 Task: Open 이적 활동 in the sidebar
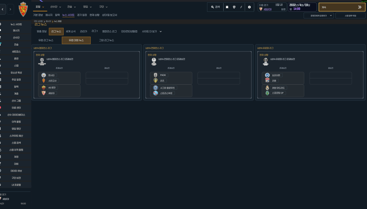(16, 122)
